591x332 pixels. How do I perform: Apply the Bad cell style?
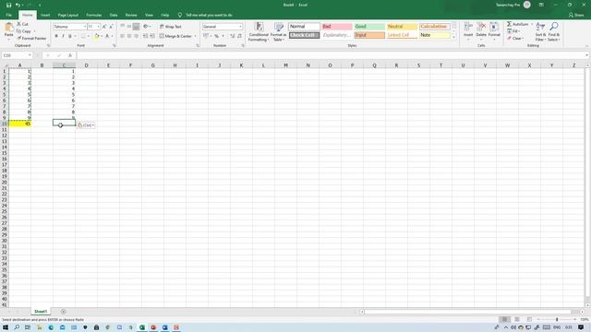coord(337,27)
